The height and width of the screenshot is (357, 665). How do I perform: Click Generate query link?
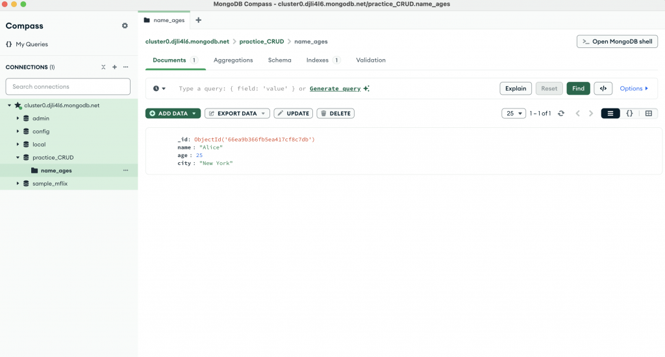pos(335,88)
